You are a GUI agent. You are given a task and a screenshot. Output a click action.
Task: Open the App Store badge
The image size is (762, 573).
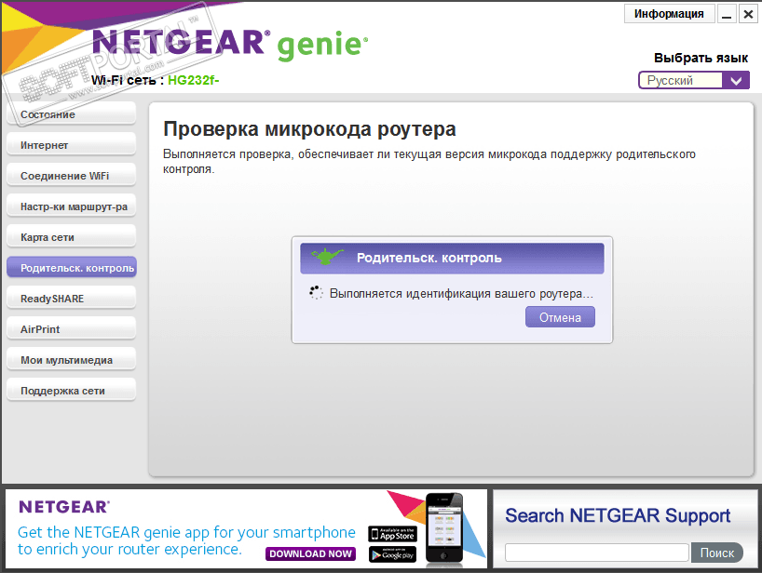point(392,534)
